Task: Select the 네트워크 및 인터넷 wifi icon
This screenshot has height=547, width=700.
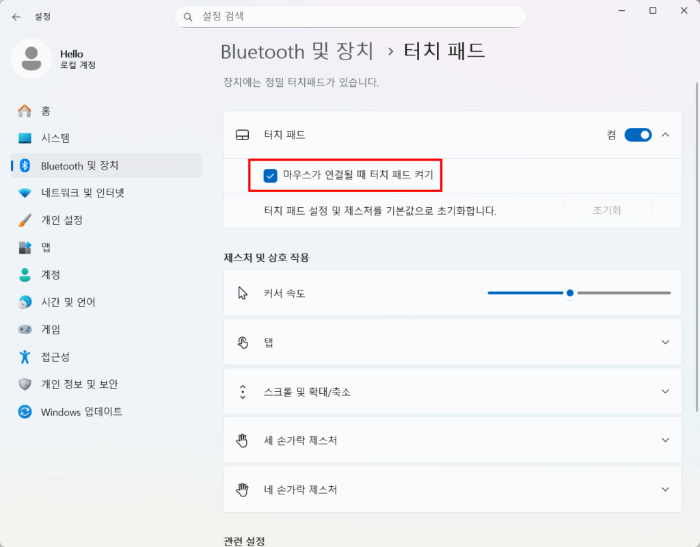Action: tap(25, 193)
